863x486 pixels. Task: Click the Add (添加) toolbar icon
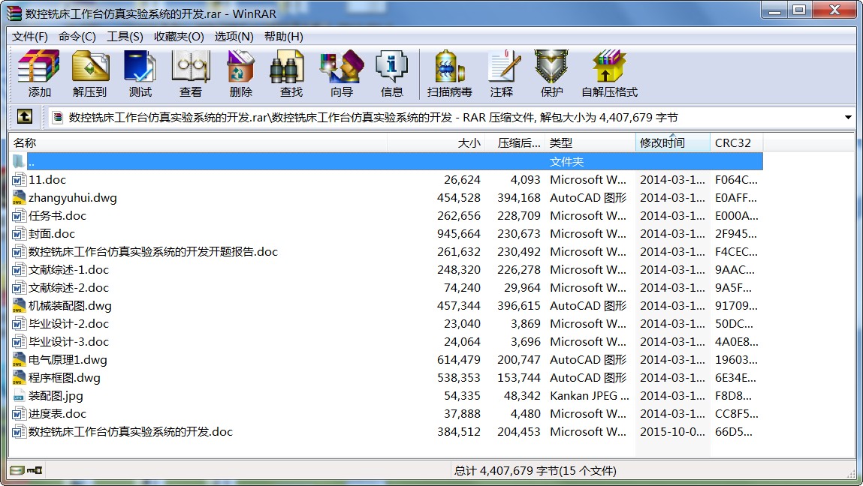click(x=39, y=73)
